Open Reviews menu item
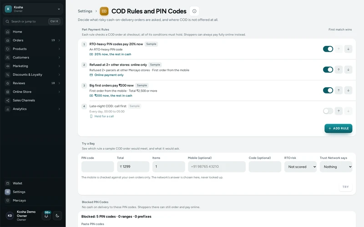Screen dimensions: 364x227 coord(33,83)
